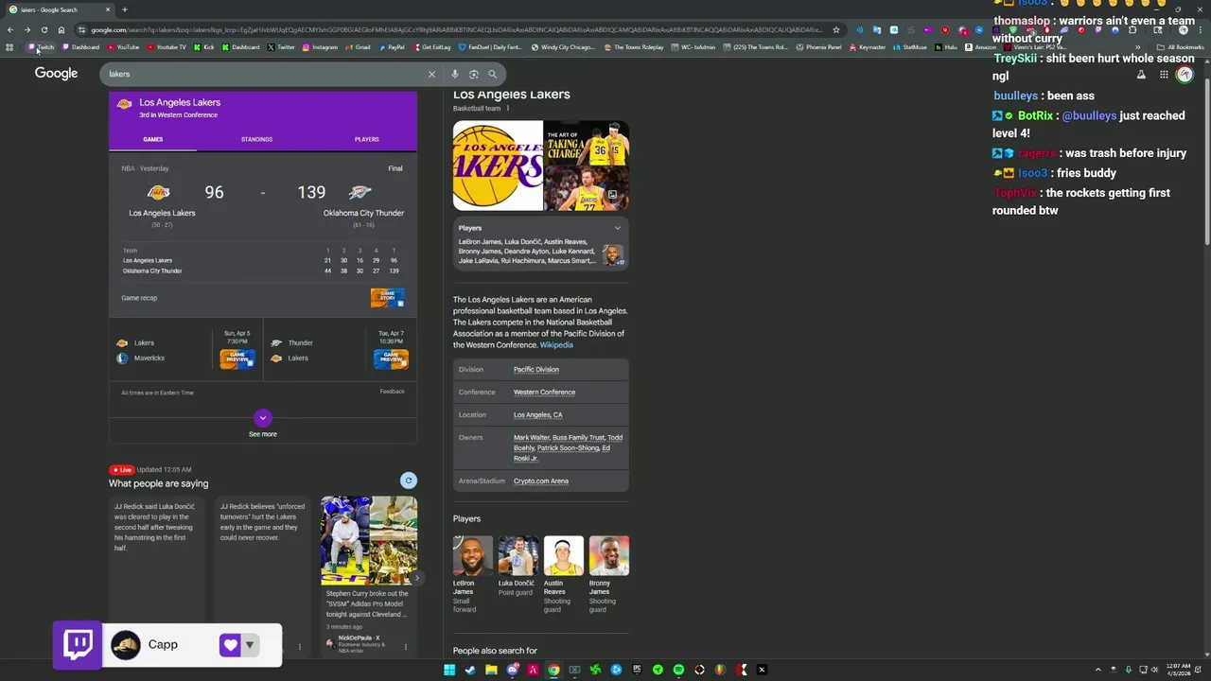Expand the Players list dropdown

click(x=617, y=228)
